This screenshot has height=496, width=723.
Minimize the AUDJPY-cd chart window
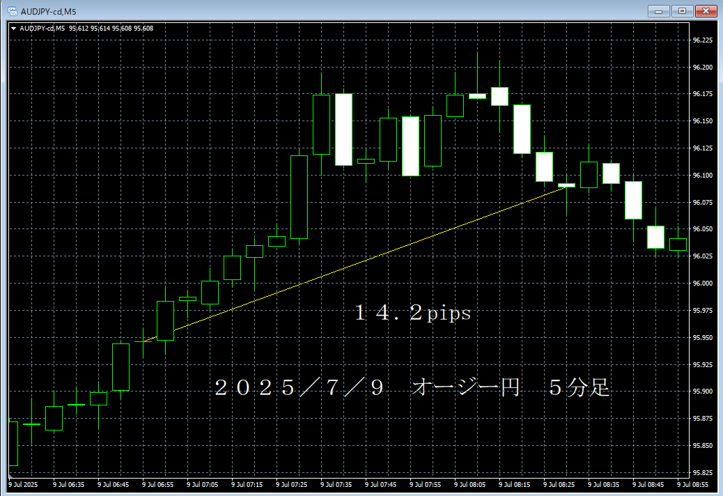[658, 10]
